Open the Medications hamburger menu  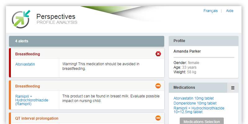pos(233,88)
